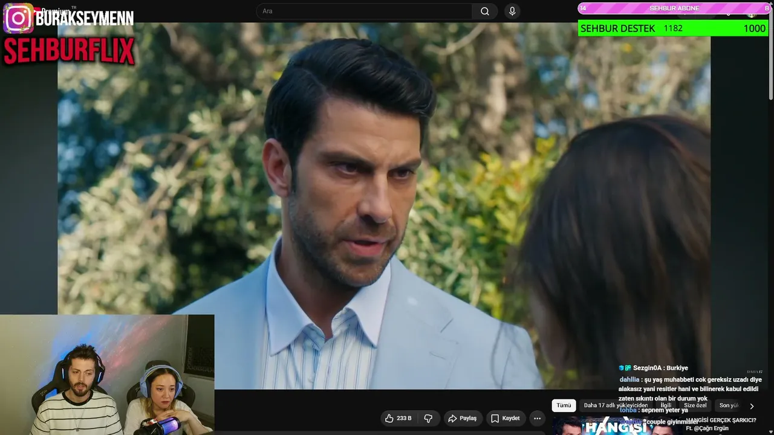Click the streamers' webcam overlay

click(107, 375)
